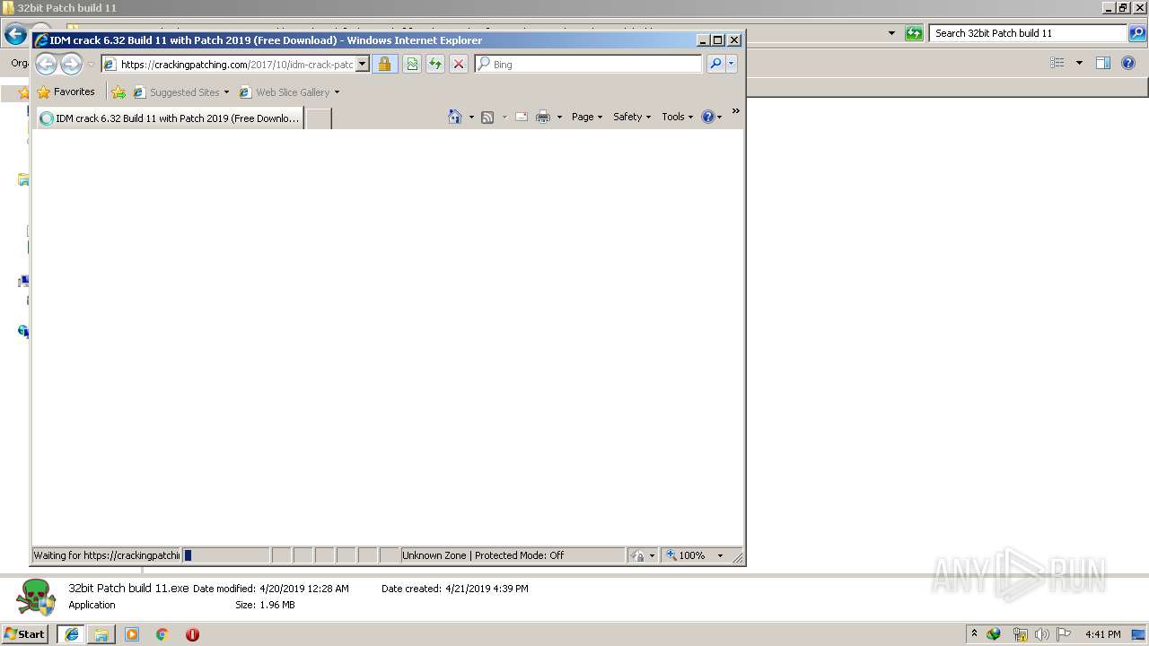Viewport: 1149px width, 646px height.
Task: Open the Help question mark menu
Action: (x=711, y=117)
